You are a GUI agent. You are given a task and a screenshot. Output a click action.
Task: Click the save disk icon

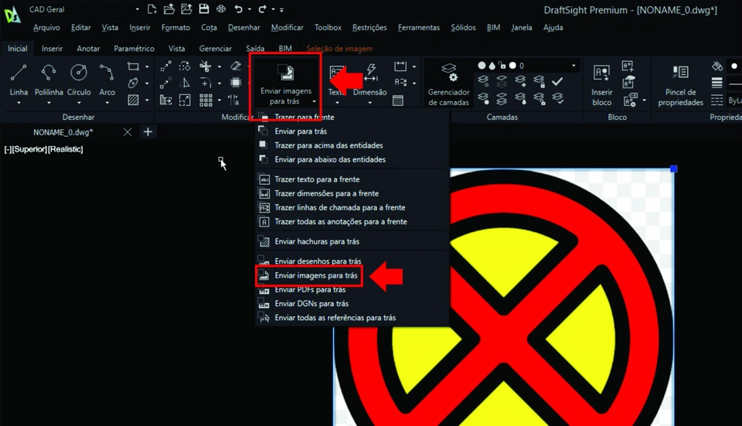point(204,9)
